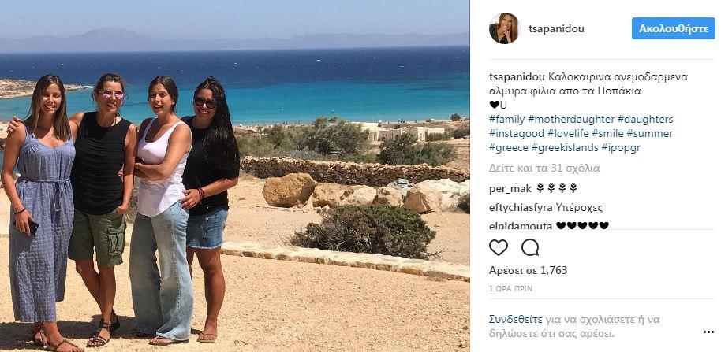Image resolution: width=721 pixels, height=352 pixels.
Task: Open commenter elpidamouta profile
Action: click(521, 226)
